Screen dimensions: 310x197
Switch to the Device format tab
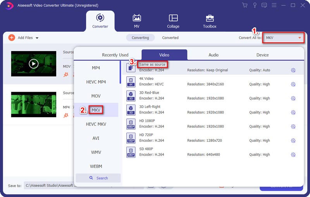point(262,55)
